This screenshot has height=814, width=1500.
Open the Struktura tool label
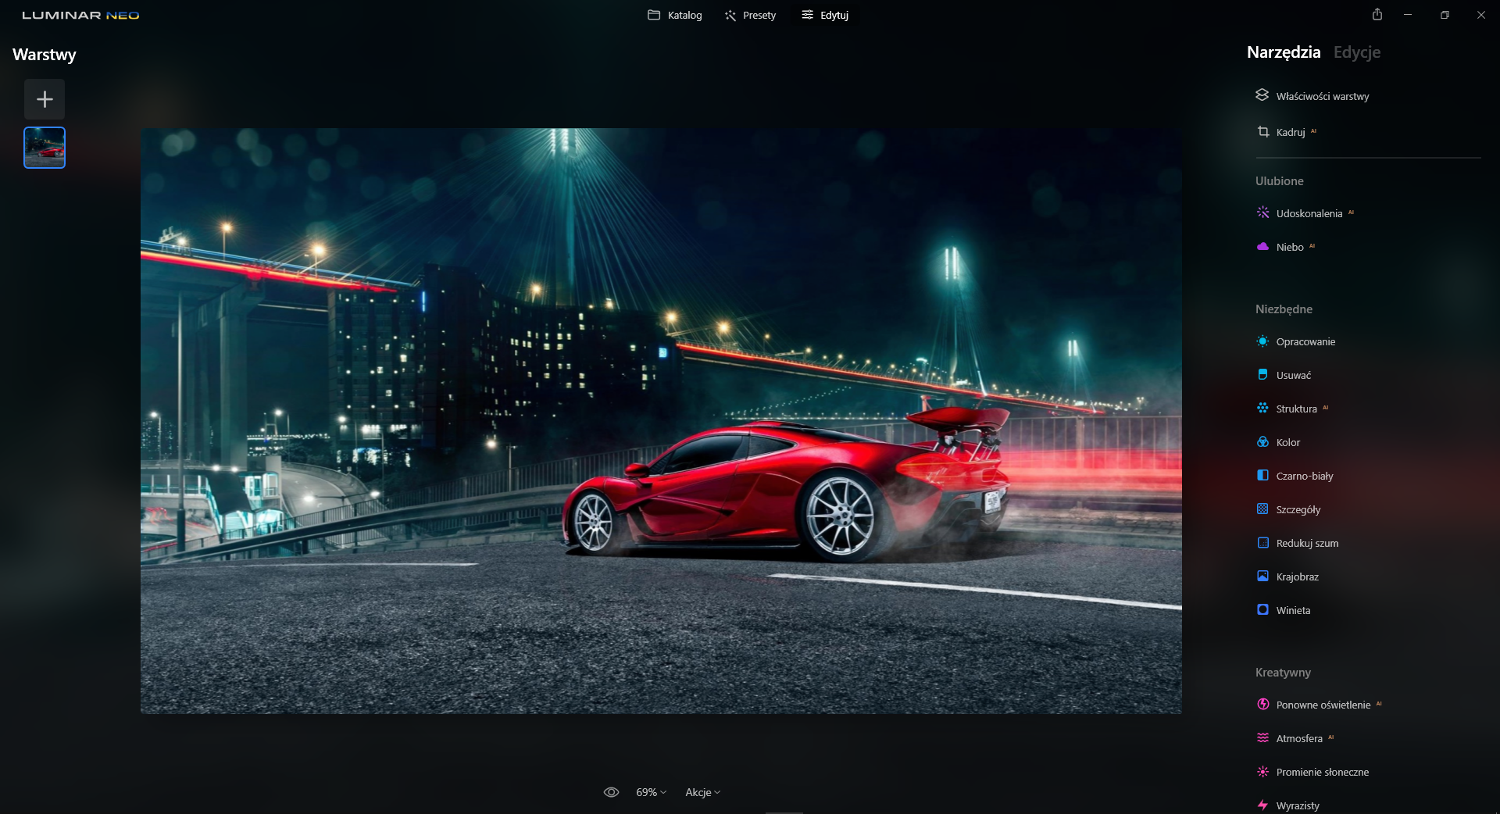point(1297,409)
